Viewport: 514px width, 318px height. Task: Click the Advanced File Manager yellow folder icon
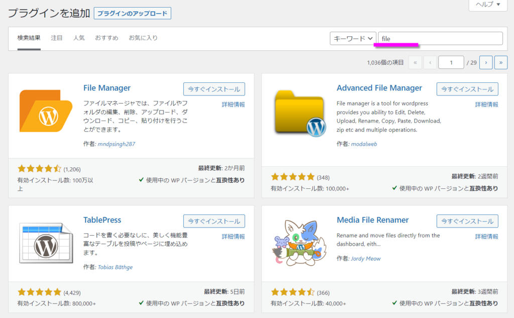coord(301,113)
